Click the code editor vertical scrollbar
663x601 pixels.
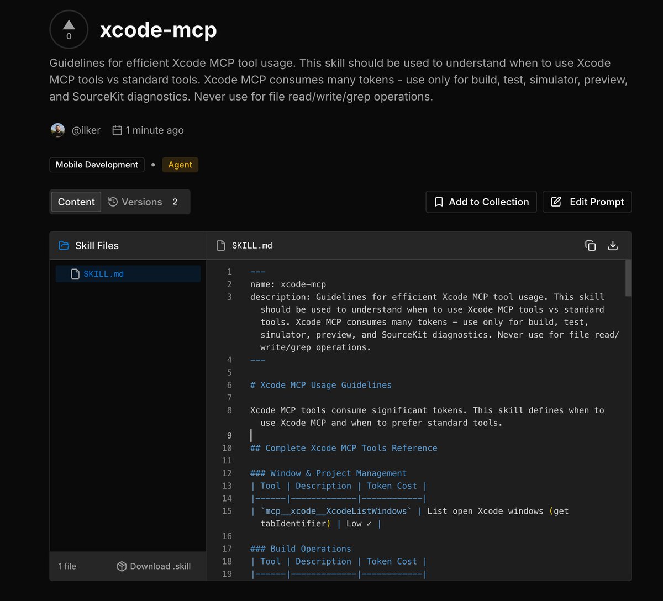coord(628,278)
